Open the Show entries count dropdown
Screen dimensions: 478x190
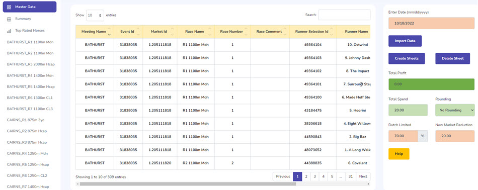tap(95, 15)
